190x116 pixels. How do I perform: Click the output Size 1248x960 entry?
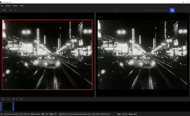coord(122,114)
